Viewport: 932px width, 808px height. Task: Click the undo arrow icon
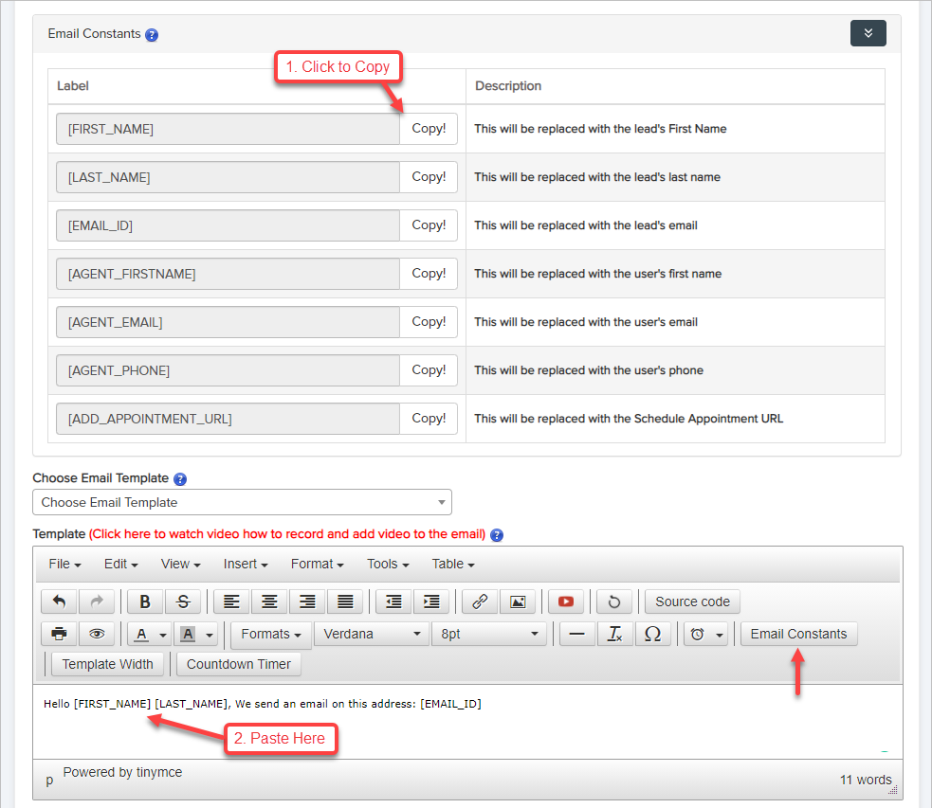pyautogui.click(x=60, y=602)
